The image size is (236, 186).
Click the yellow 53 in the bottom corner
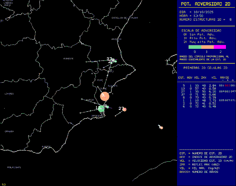4,185
